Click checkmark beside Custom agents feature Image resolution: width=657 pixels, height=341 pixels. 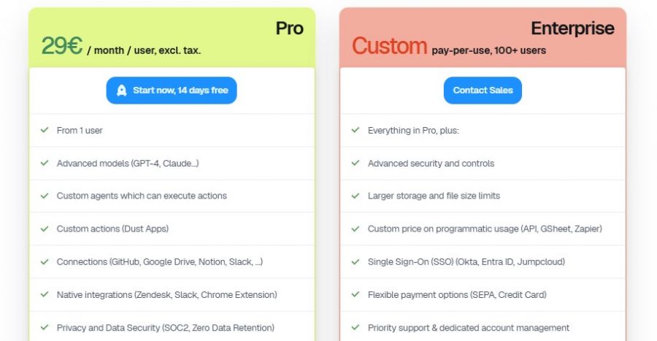click(45, 196)
